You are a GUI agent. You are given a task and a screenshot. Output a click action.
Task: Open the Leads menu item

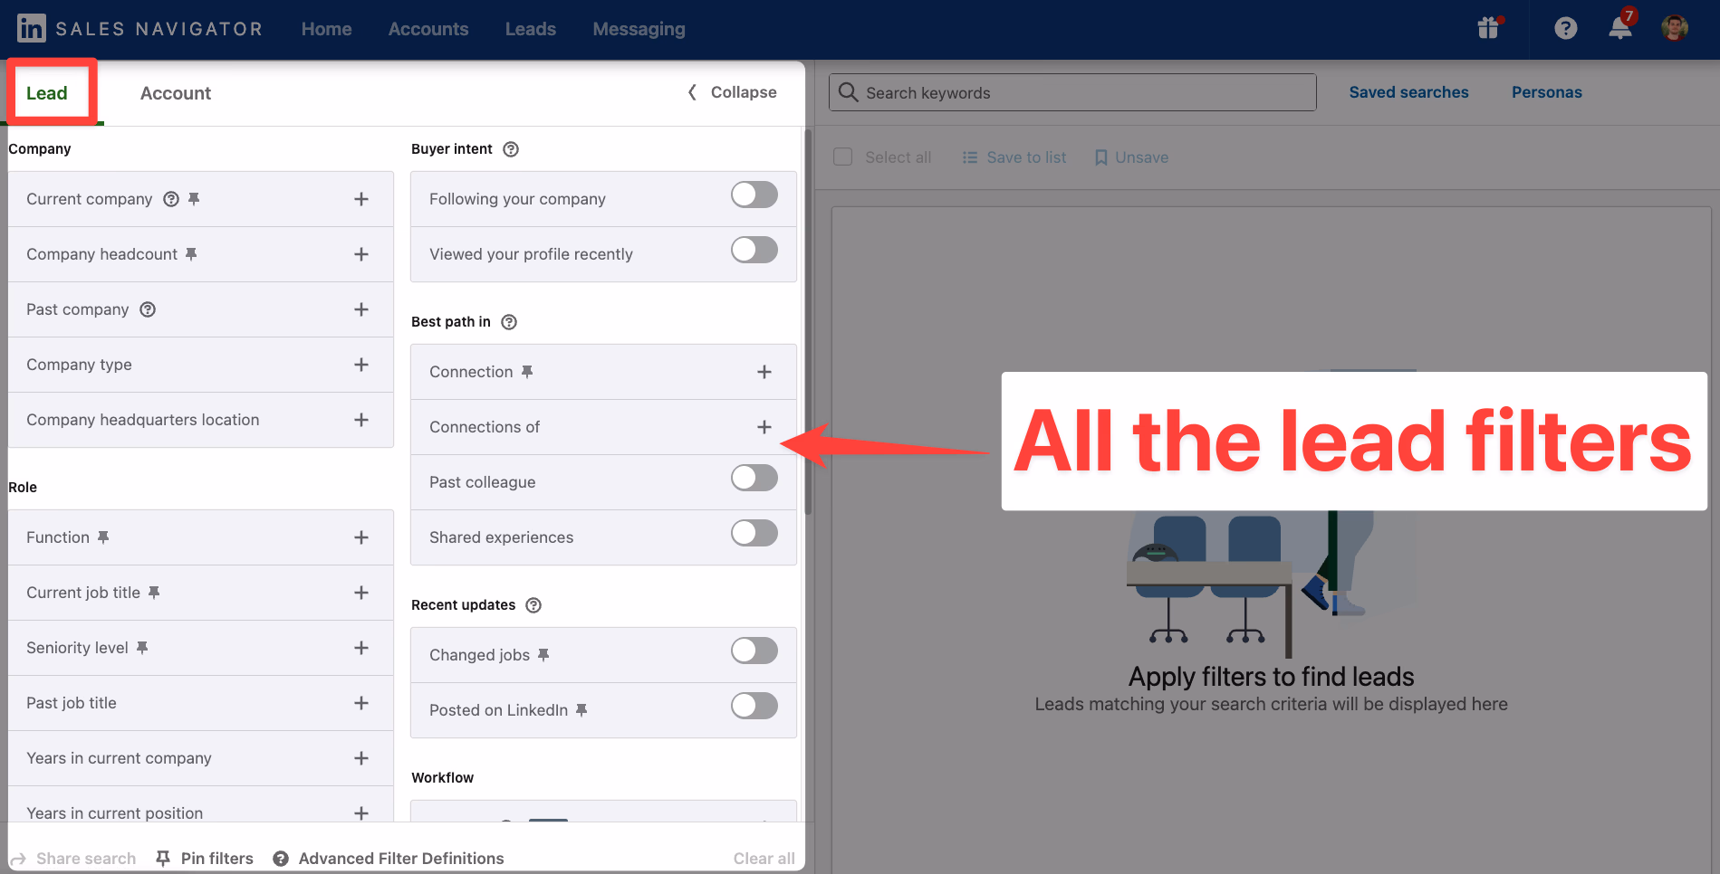point(531,29)
